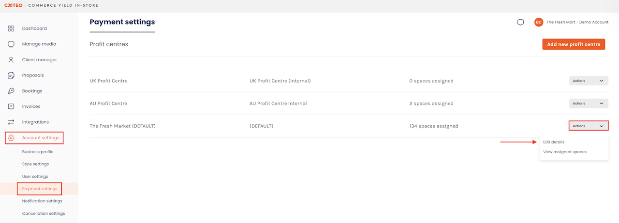The height and width of the screenshot is (223, 619).
Task: Expand Actions chevron for AU Profit Centre
Action: point(601,104)
